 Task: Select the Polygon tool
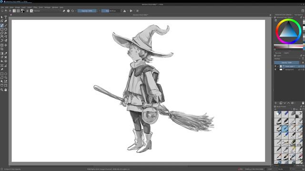pyautogui.click(x=2, y=33)
